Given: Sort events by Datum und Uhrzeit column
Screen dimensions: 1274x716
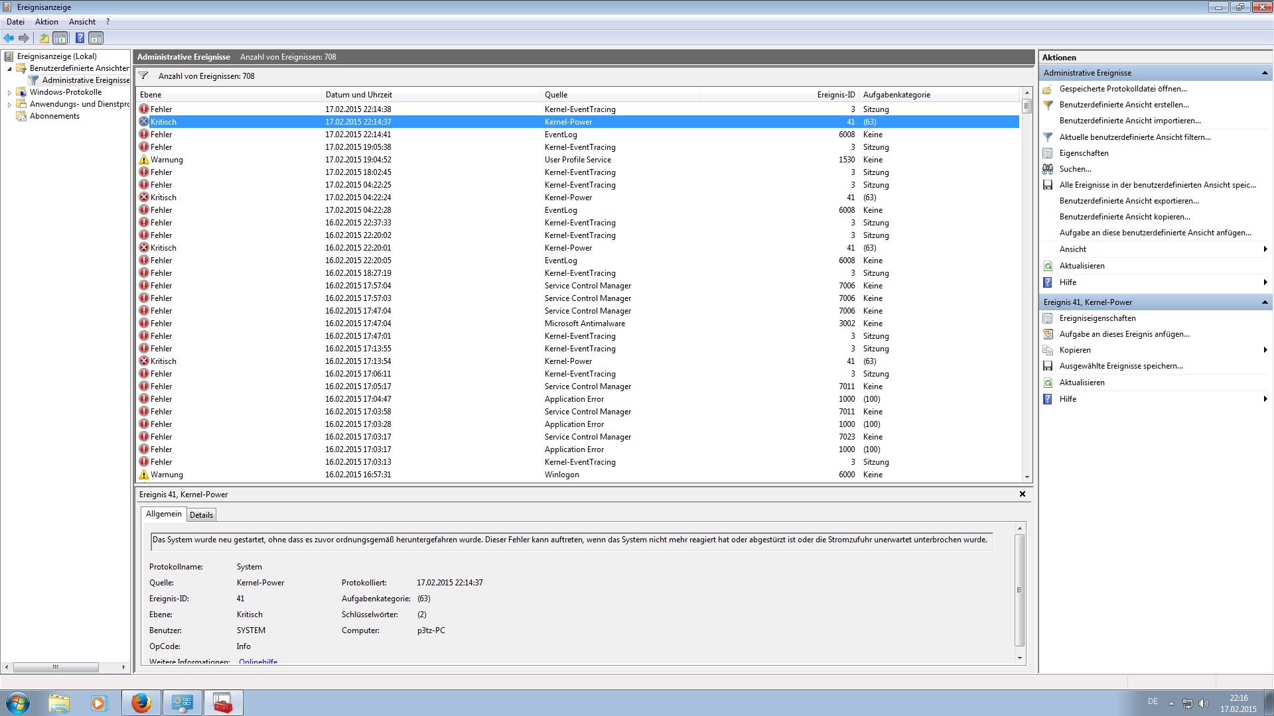Looking at the screenshot, I should pos(359,95).
